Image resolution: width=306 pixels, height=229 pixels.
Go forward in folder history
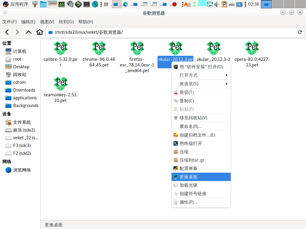click(x=17, y=32)
